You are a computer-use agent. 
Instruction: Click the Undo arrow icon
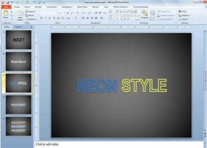coord(12,2)
